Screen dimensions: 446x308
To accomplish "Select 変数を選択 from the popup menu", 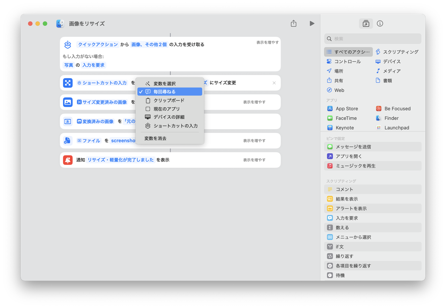I will (x=170, y=83).
